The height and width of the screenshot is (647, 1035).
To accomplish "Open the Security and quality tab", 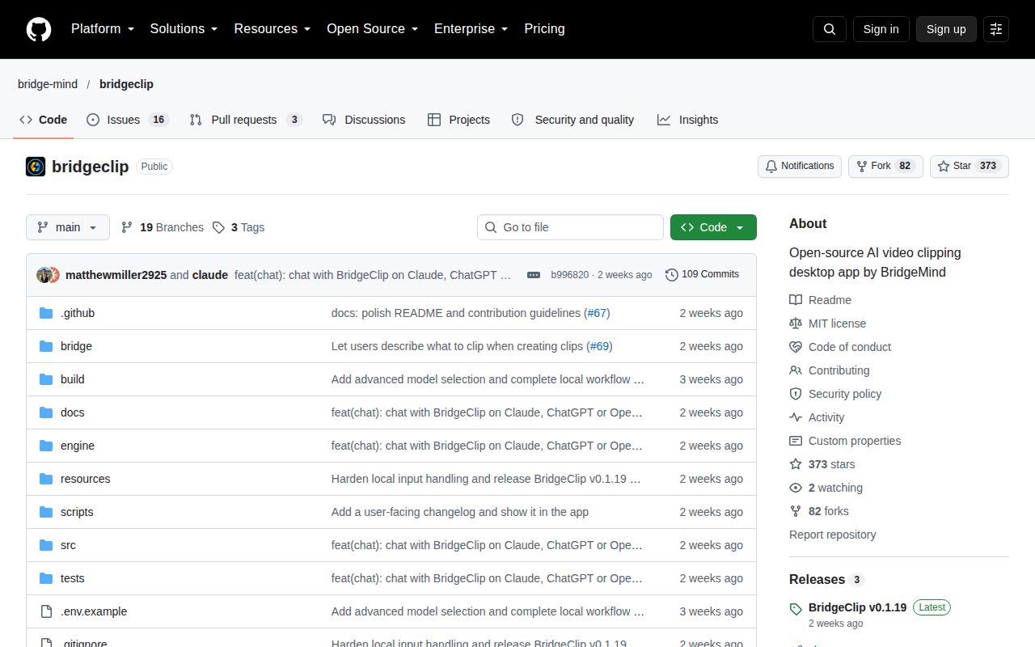I will 572,120.
